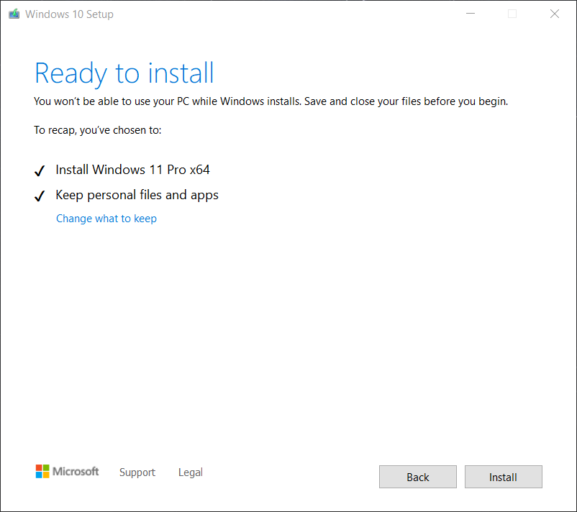Click the 'Windows 10 Setup' title text

[69, 14]
